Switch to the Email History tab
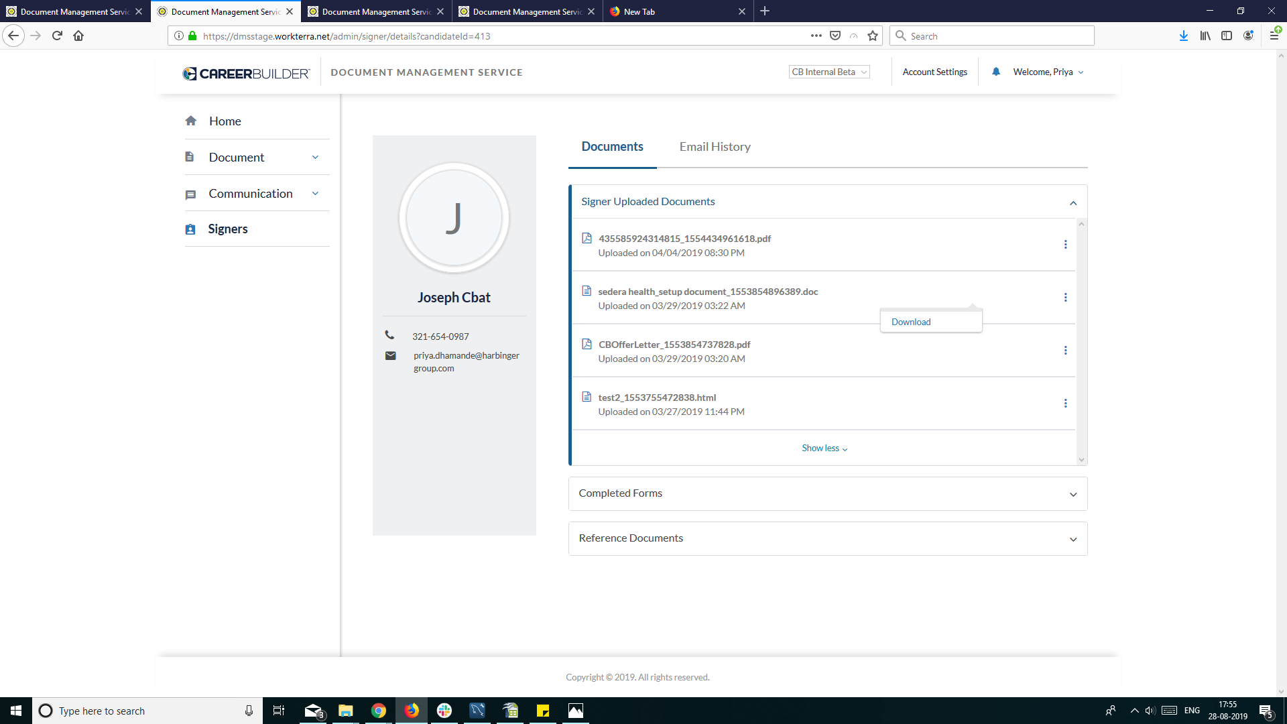 click(715, 147)
